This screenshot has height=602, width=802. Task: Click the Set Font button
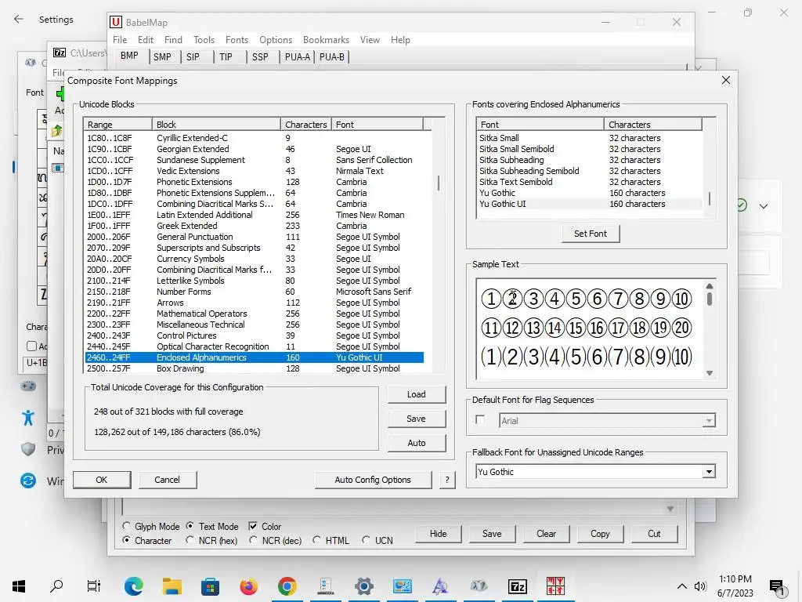[x=591, y=234]
